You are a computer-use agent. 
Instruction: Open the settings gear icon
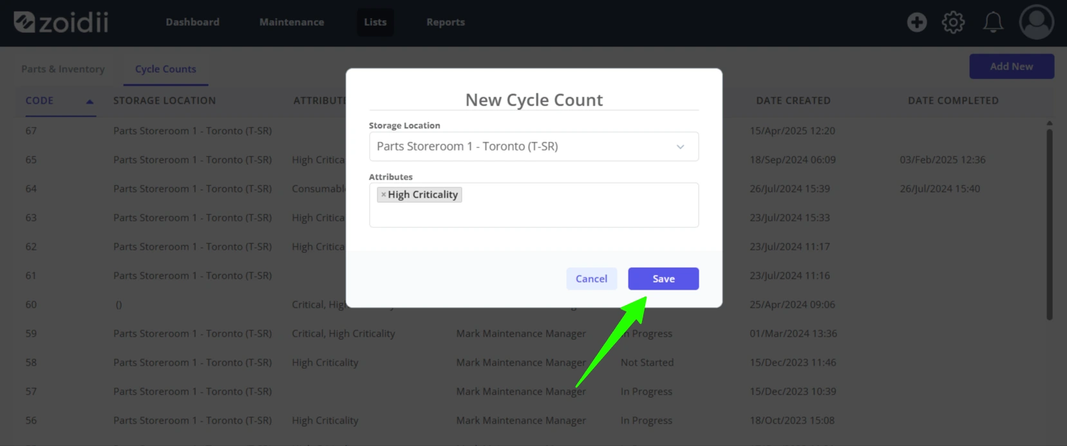click(953, 22)
